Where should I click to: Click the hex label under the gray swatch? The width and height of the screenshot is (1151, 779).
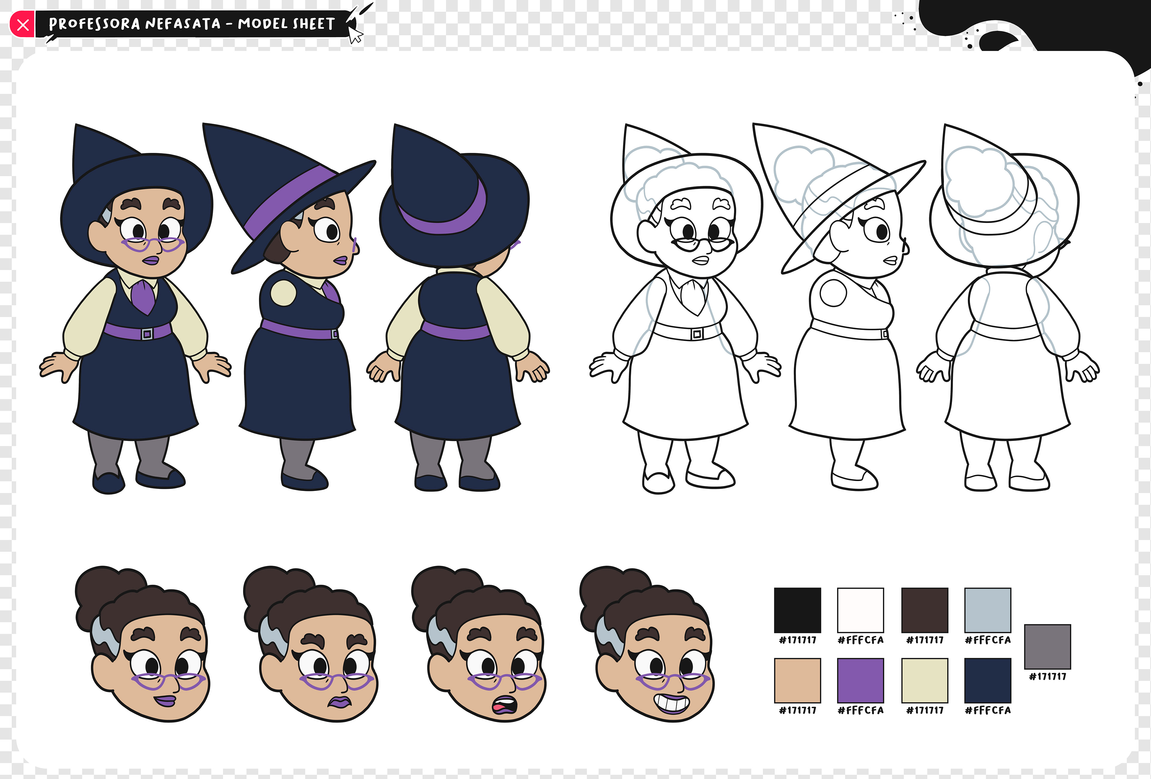point(1048,677)
